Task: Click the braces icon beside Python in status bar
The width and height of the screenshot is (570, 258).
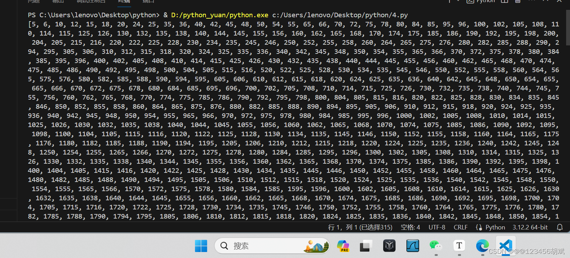Action: 479,227
